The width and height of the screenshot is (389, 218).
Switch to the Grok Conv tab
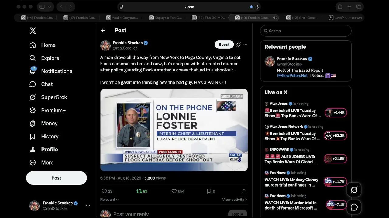pos(302,18)
